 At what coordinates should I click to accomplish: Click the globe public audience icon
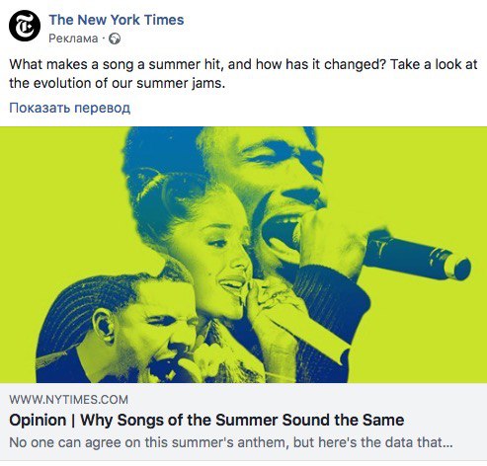pos(115,39)
